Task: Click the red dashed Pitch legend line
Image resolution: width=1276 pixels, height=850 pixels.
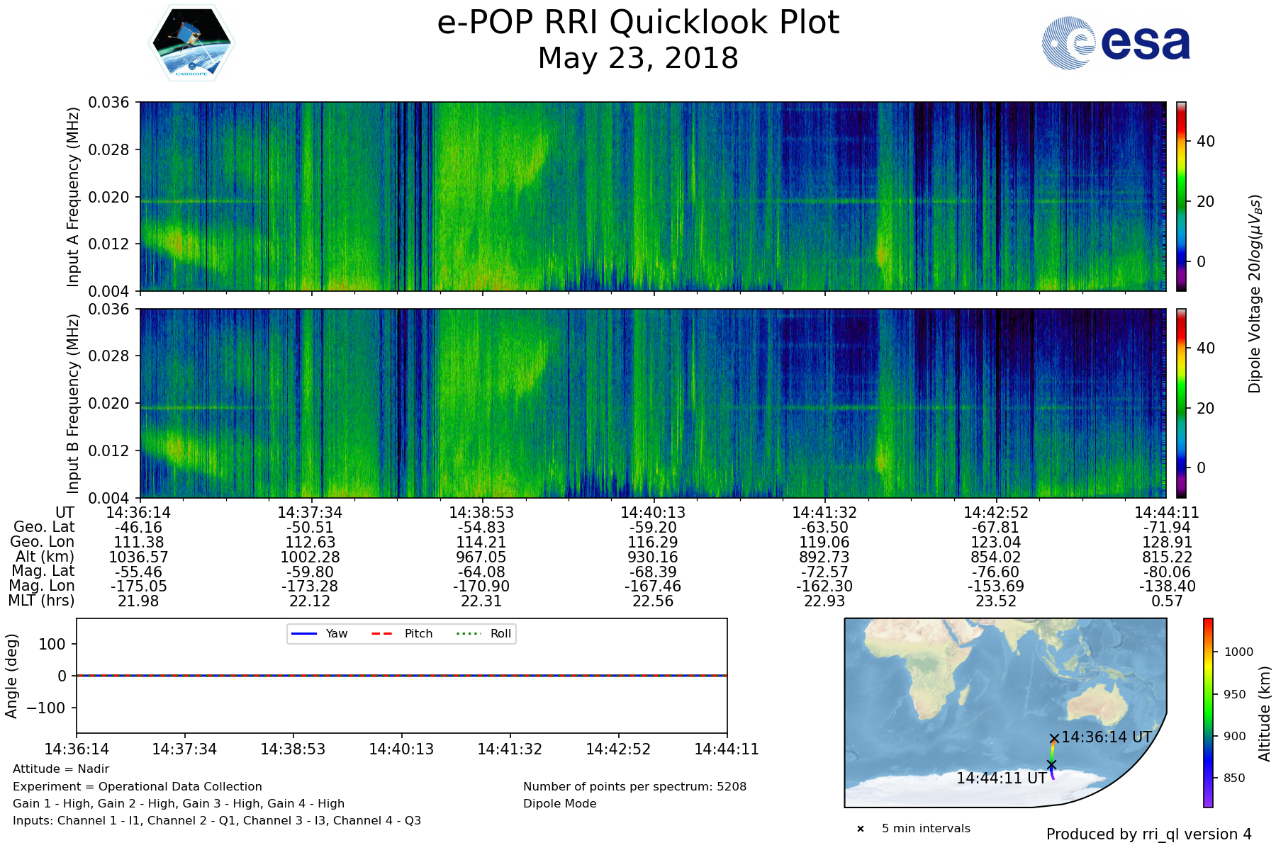Action: [x=382, y=633]
